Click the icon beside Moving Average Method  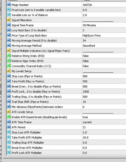(9, 45)
